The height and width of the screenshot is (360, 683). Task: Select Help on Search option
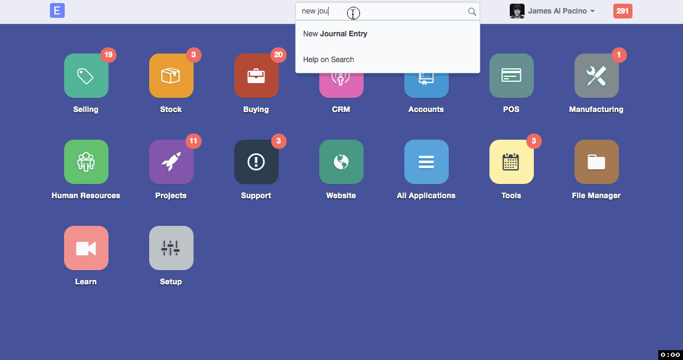tap(329, 60)
